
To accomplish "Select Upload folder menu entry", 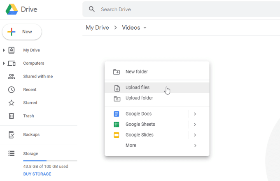I will click(139, 98).
